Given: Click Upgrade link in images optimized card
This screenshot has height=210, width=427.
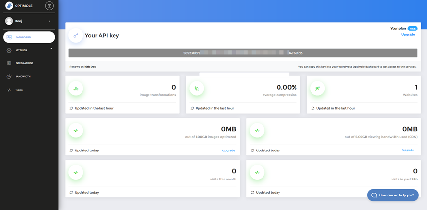Looking at the screenshot, I should [229, 150].
